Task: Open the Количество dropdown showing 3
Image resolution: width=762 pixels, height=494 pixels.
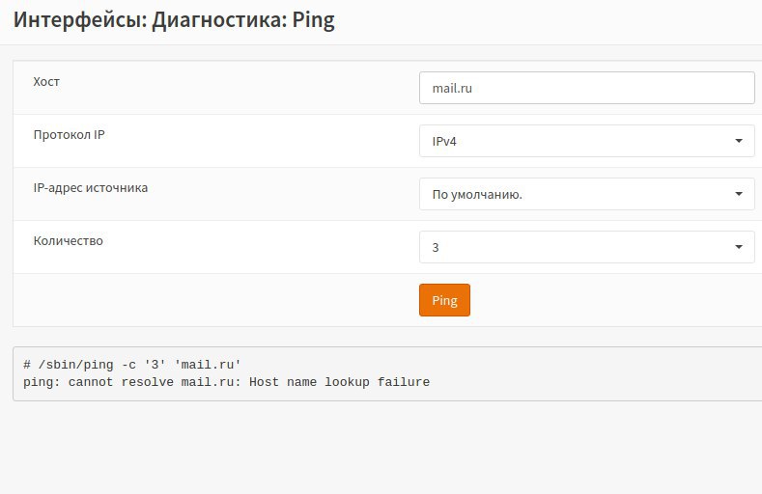Action: click(586, 247)
